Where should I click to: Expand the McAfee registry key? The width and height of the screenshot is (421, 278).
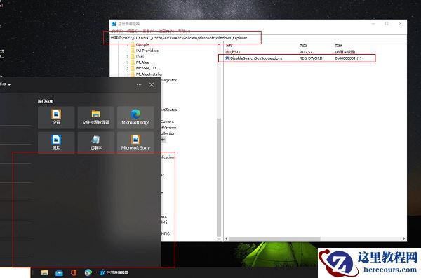[128, 62]
